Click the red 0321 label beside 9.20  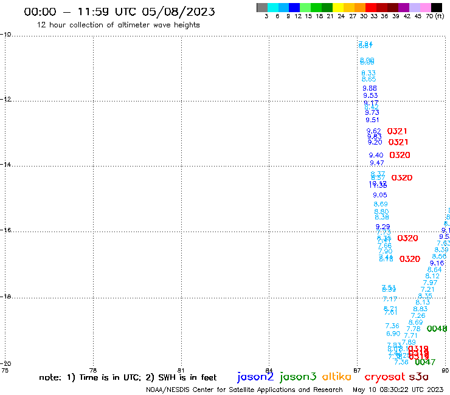pos(398,142)
